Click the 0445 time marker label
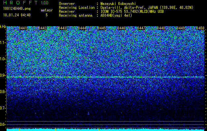Viewport: 207px width, 131px height. click(102, 28)
